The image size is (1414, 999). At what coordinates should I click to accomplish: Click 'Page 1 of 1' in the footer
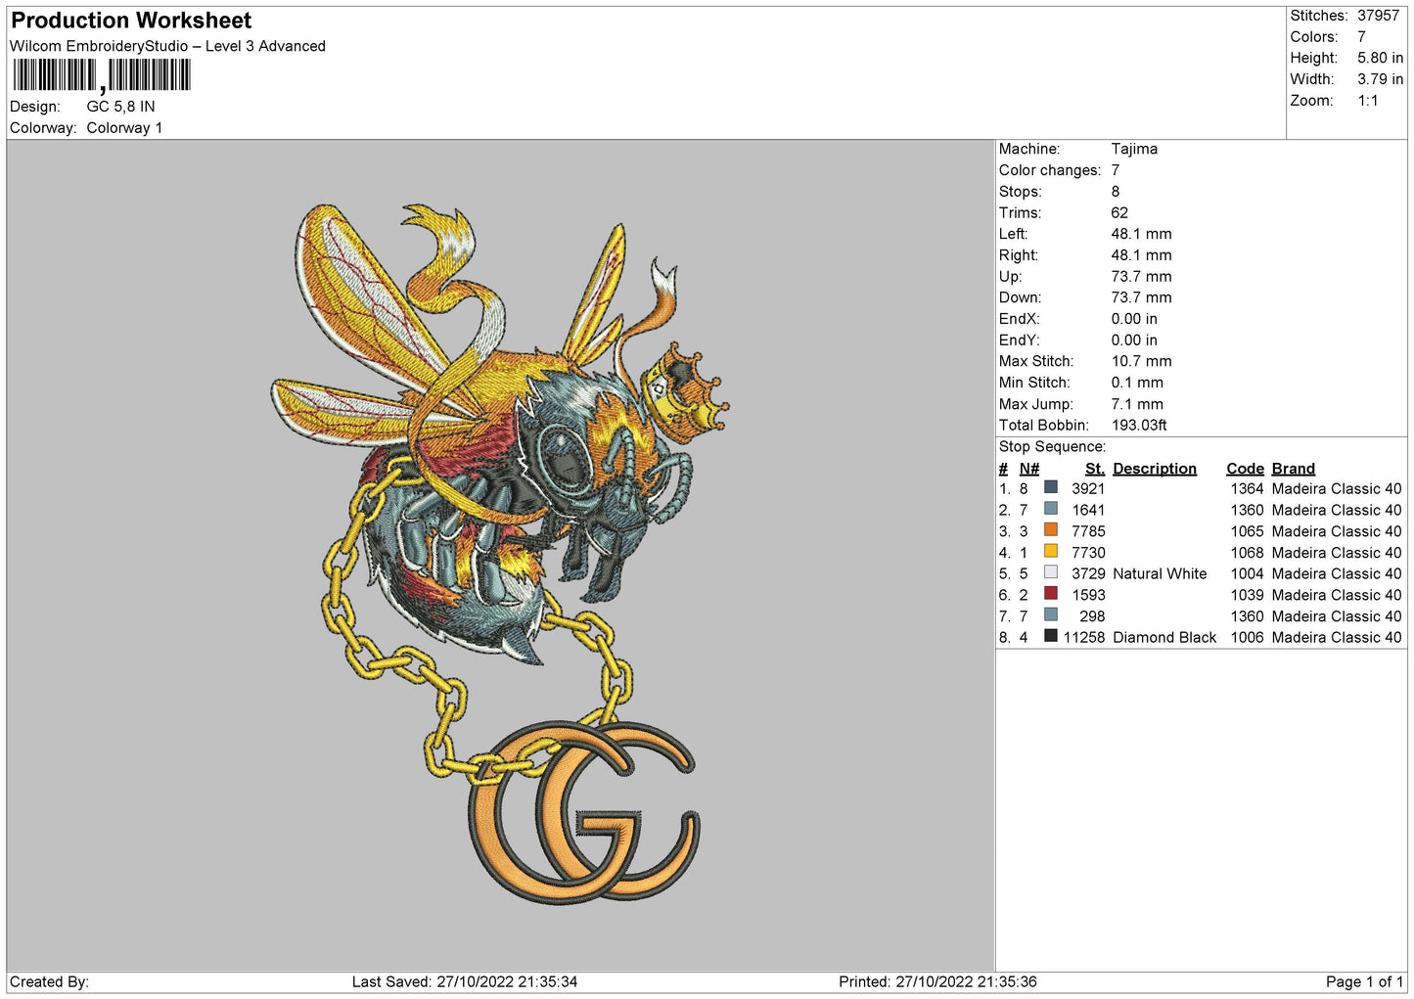1364,981
